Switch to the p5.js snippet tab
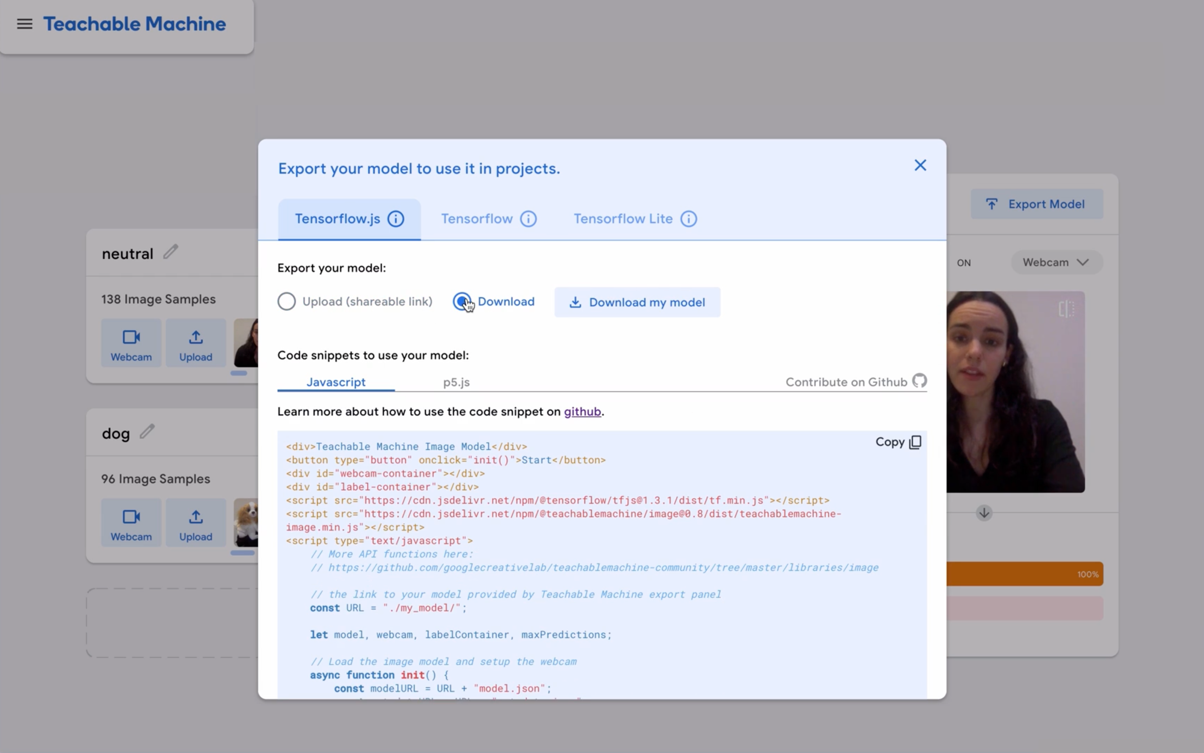Image resolution: width=1204 pixels, height=753 pixels. 456,382
